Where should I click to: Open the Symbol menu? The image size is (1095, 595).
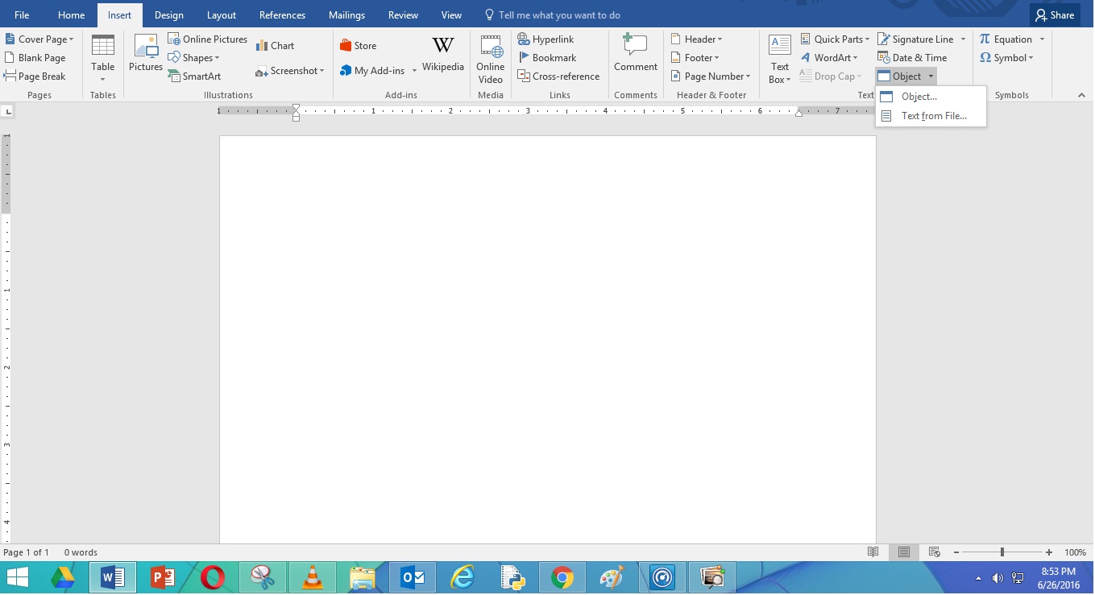1006,58
